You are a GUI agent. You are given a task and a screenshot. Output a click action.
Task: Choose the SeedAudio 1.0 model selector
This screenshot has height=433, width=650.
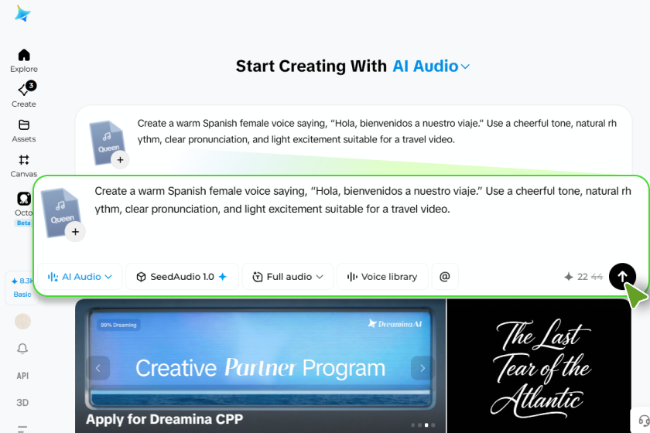pyautogui.click(x=182, y=277)
